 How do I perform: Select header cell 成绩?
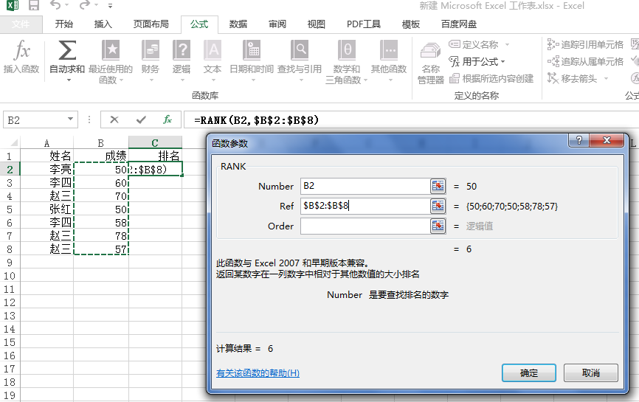[101, 156]
